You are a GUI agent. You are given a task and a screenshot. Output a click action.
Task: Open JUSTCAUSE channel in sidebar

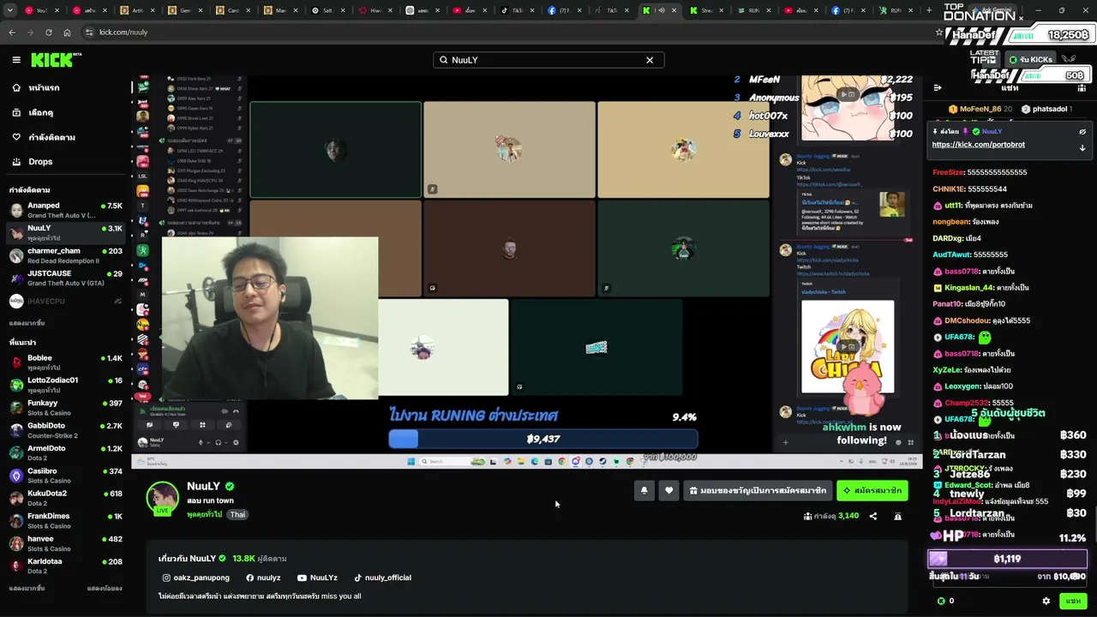click(x=66, y=278)
